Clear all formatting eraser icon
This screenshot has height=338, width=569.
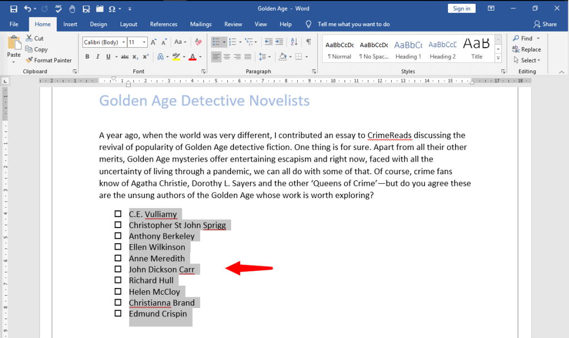pyautogui.click(x=198, y=42)
